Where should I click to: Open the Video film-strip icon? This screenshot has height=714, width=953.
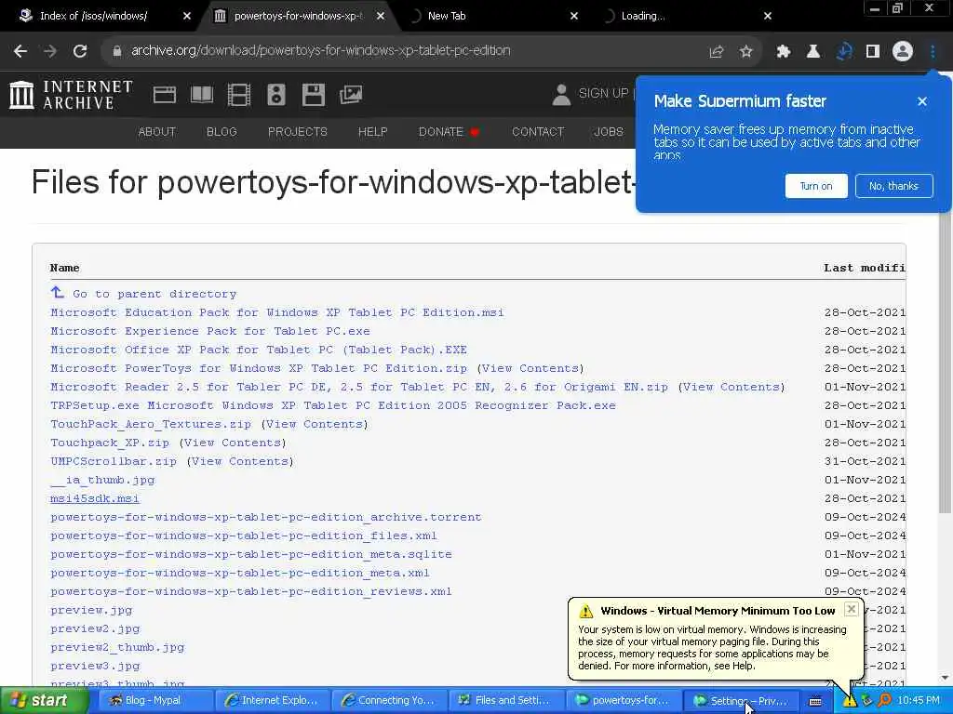[239, 95]
